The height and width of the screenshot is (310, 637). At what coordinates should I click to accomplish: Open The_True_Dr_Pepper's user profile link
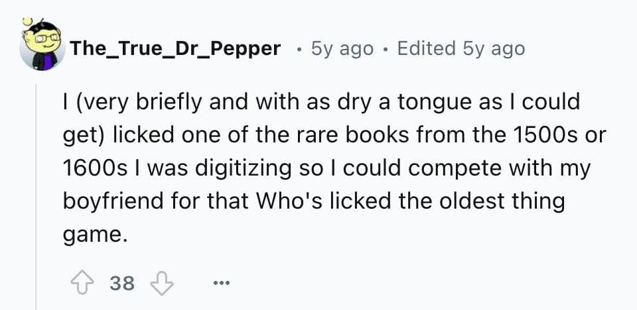tap(175, 48)
